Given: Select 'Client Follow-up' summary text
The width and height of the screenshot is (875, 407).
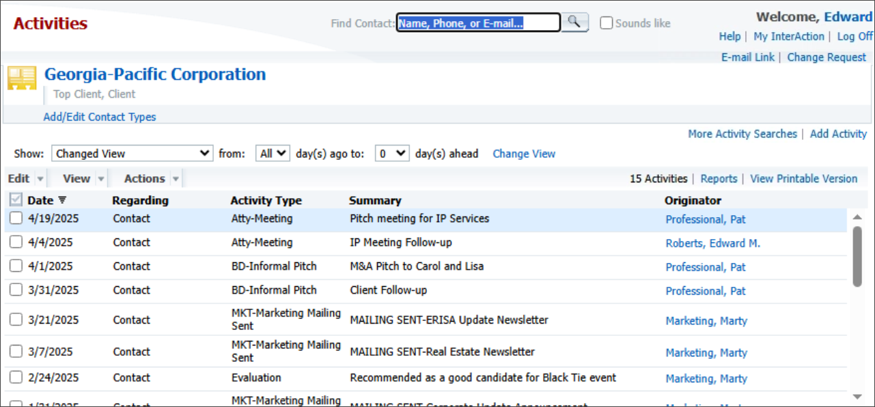Looking at the screenshot, I should click(389, 290).
